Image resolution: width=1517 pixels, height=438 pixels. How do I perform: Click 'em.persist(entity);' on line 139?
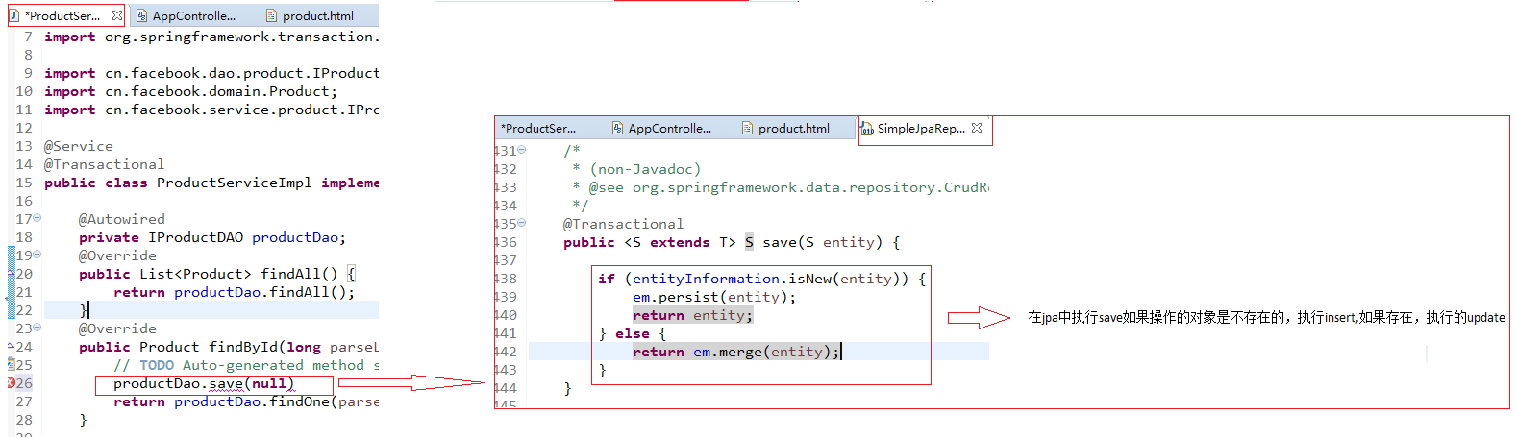point(714,297)
